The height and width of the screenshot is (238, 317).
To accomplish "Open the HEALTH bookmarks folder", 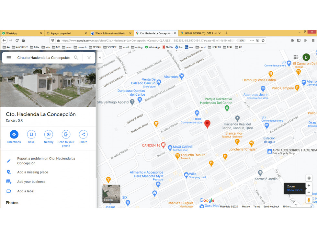I will coord(214,47).
